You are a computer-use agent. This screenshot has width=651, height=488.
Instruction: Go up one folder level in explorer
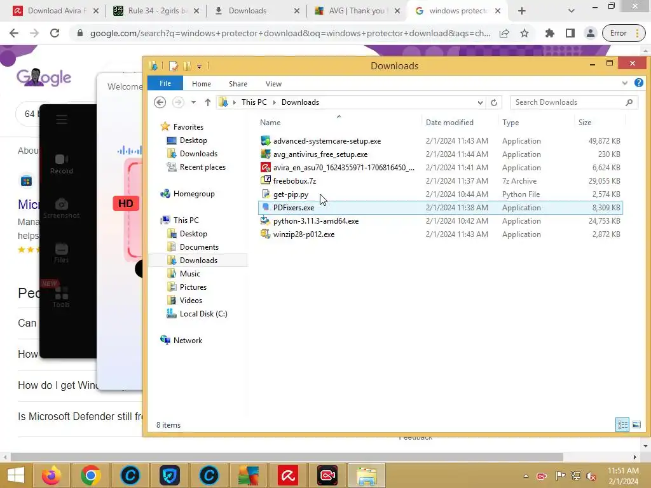point(208,102)
